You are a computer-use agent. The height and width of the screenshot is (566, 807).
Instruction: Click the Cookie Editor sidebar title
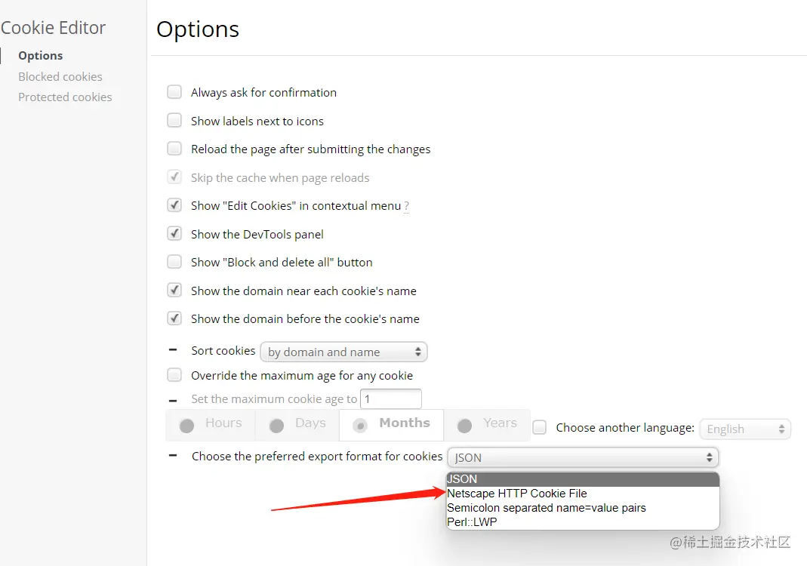pyautogui.click(x=53, y=28)
